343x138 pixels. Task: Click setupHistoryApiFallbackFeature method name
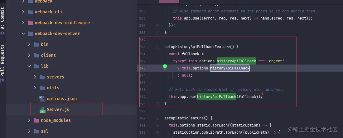[197, 47]
